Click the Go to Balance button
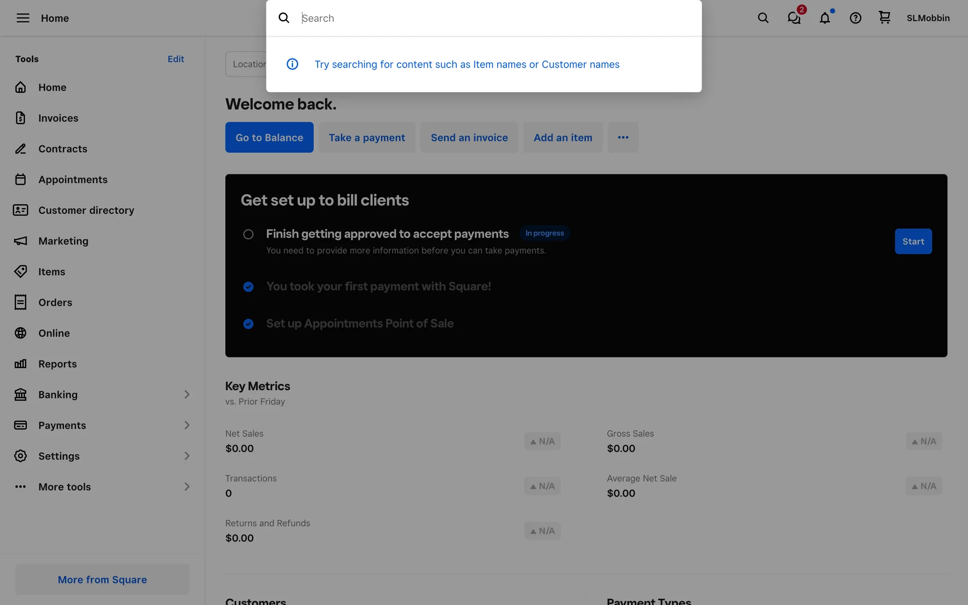The width and height of the screenshot is (968, 605). (x=269, y=138)
